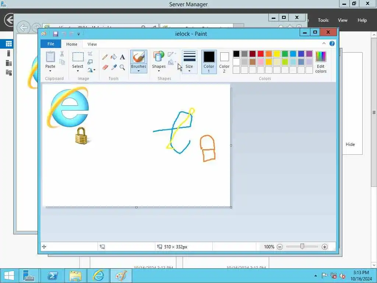Image resolution: width=377 pixels, height=283 pixels.
Task: Click the Resize icon in Image group
Action: tap(90, 62)
